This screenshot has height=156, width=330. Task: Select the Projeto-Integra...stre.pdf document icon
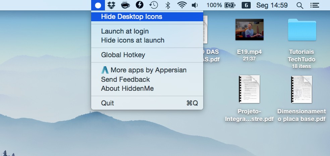(x=250, y=89)
